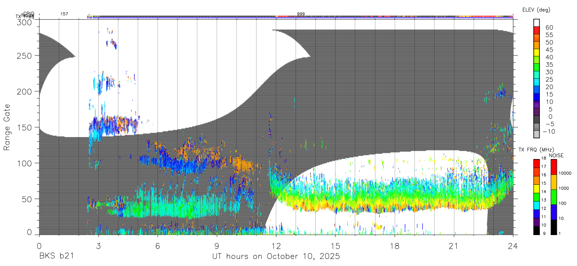
Task: Click the CPID value 157
Action: pos(64,14)
